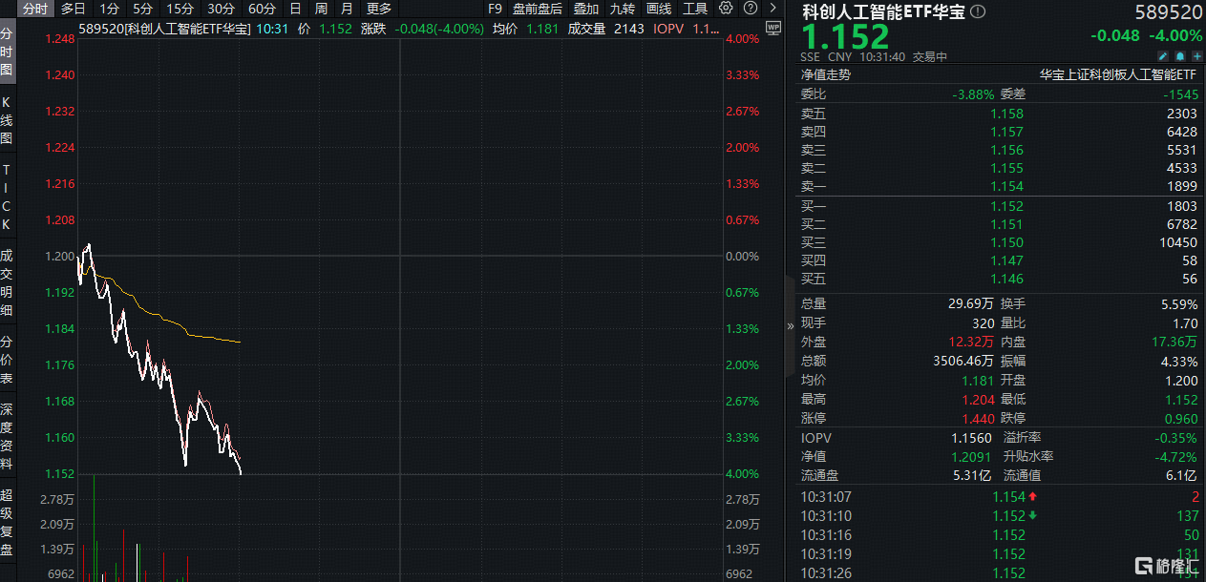Add stock to watchlist plus icon
This screenshot has height=582, width=1206.
[1196, 57]
